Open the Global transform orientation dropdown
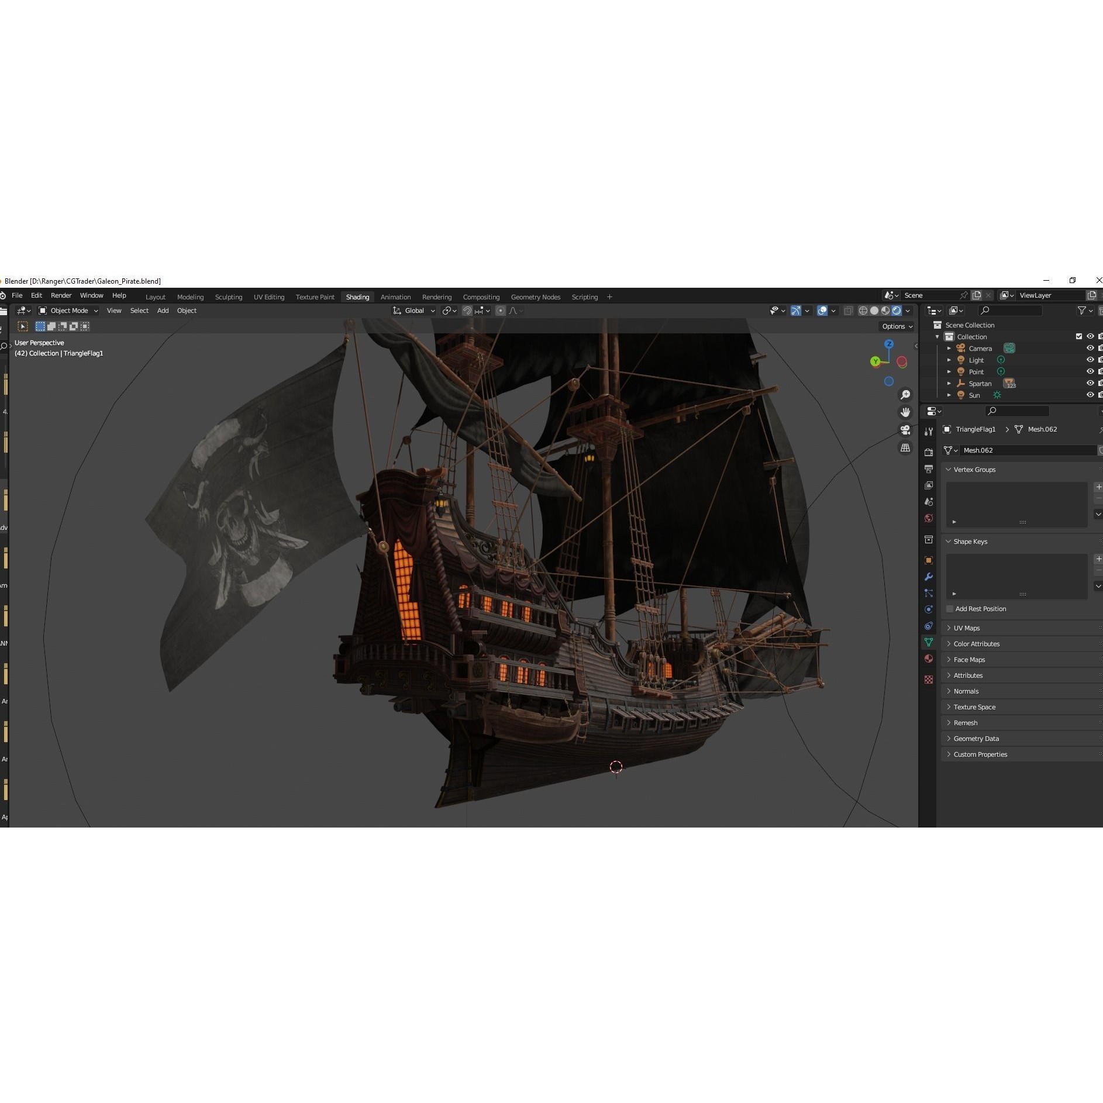The image size is (1103, 1103). [x=414, y=311]
